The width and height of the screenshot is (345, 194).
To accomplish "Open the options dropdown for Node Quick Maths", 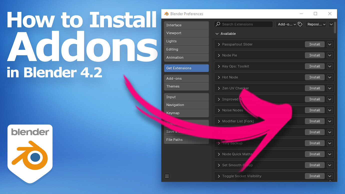I will pyautogui.click(x=330, y=154).
